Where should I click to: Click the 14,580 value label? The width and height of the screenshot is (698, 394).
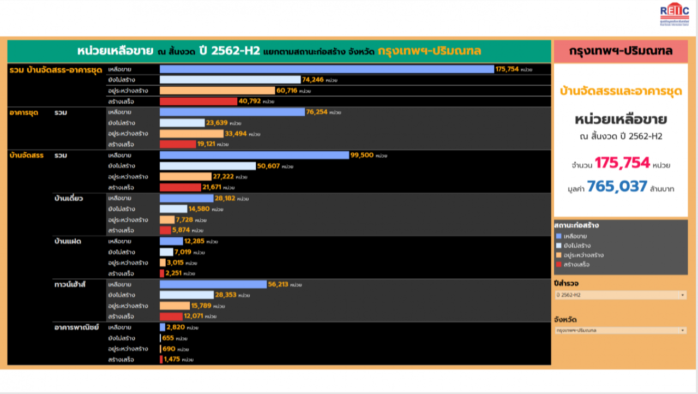pos(199,209)
